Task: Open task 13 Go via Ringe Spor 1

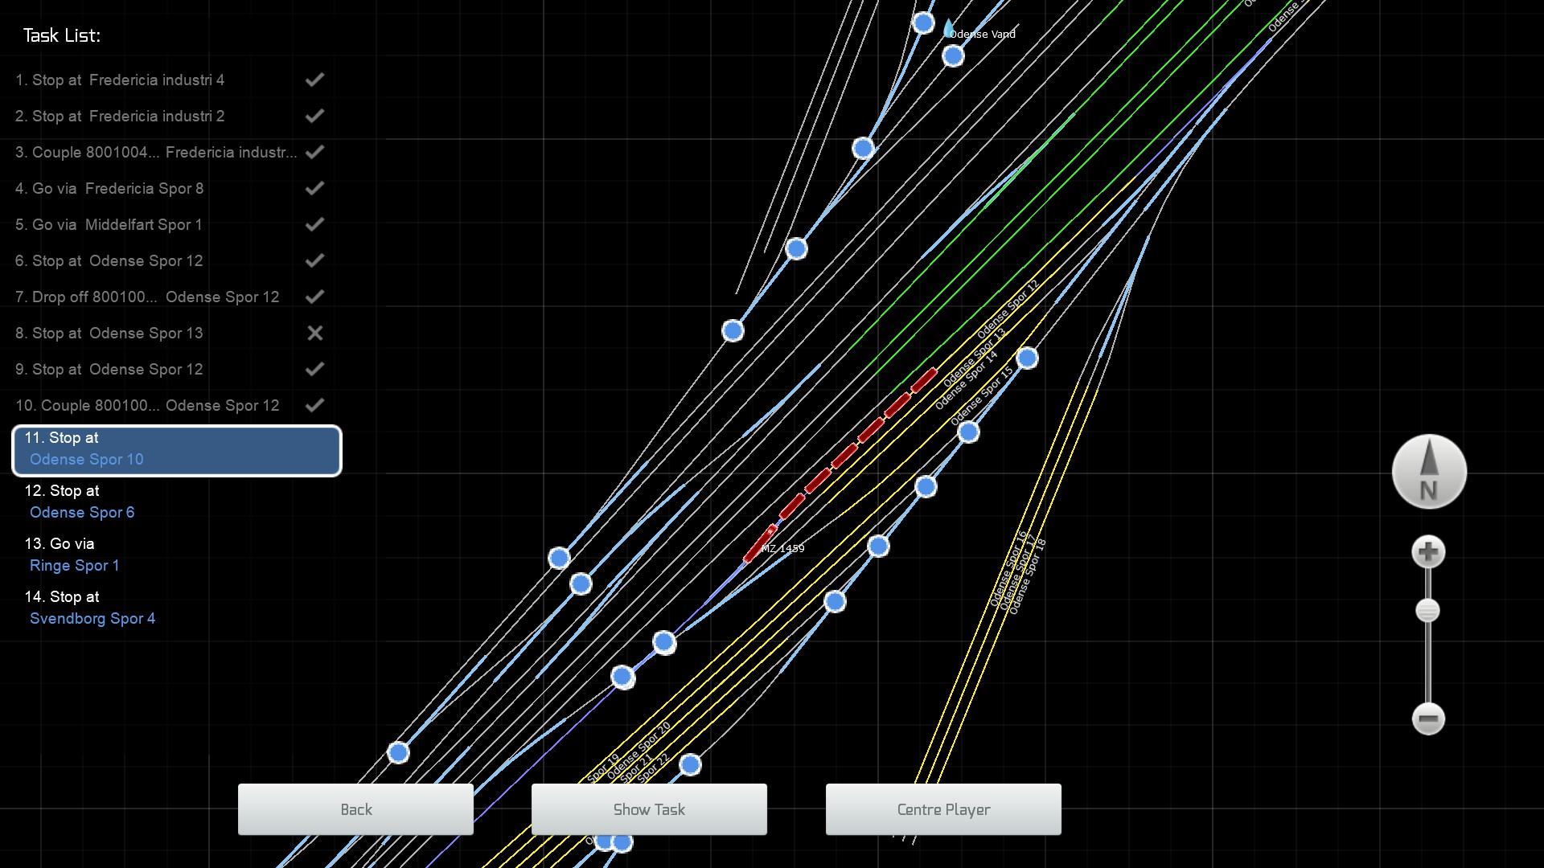Action: tap(74, 555)
